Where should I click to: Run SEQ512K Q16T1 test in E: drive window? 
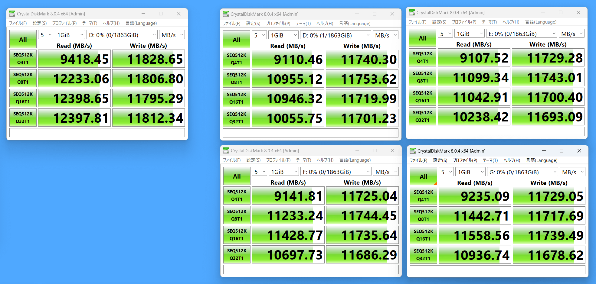(423, 97)
